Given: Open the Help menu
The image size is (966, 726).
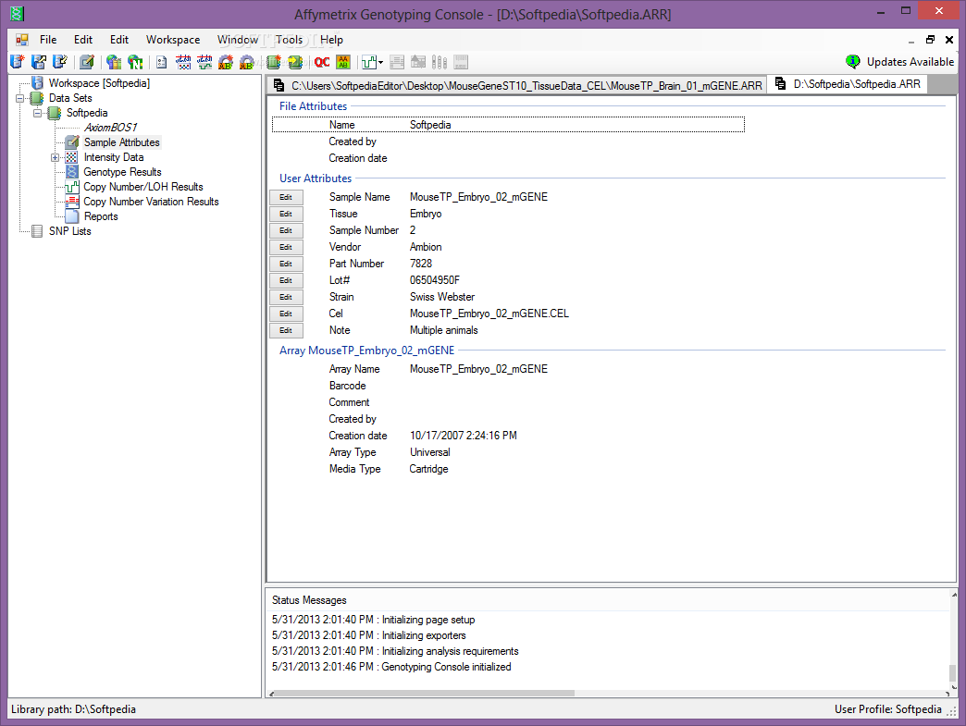Looking at the screenshot, I should point(331,40).
